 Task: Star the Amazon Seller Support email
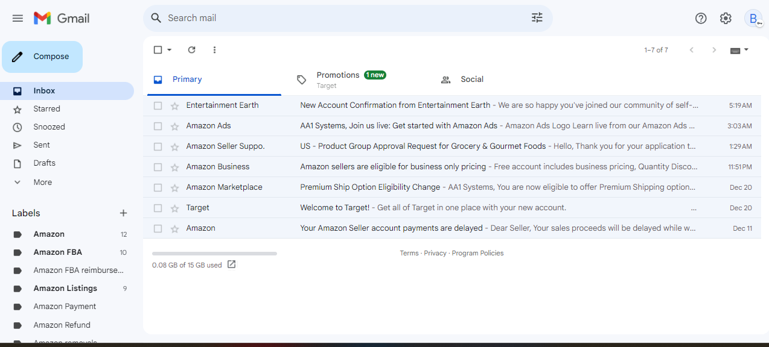coord(175,147)
